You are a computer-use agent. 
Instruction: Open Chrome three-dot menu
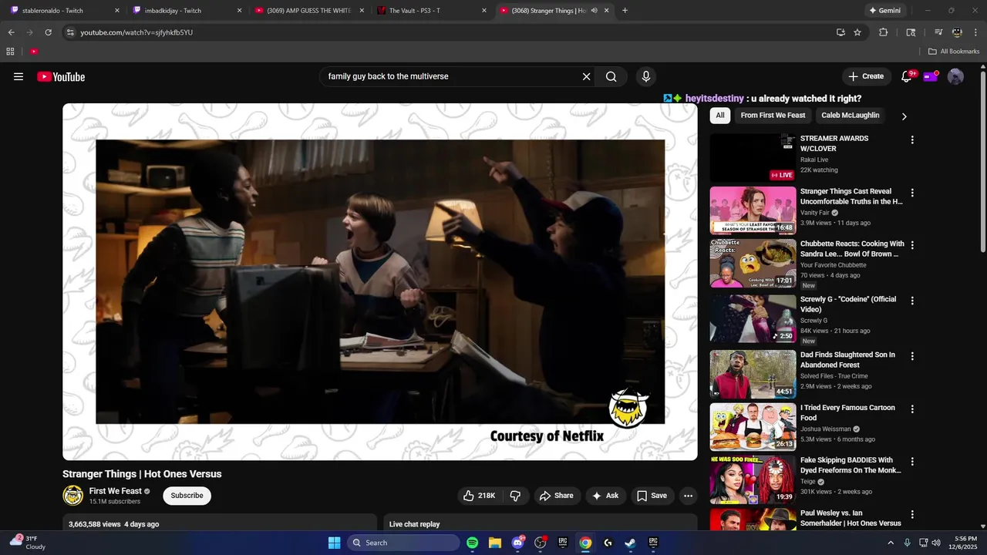pyautogui.click(x=975, y=32)
